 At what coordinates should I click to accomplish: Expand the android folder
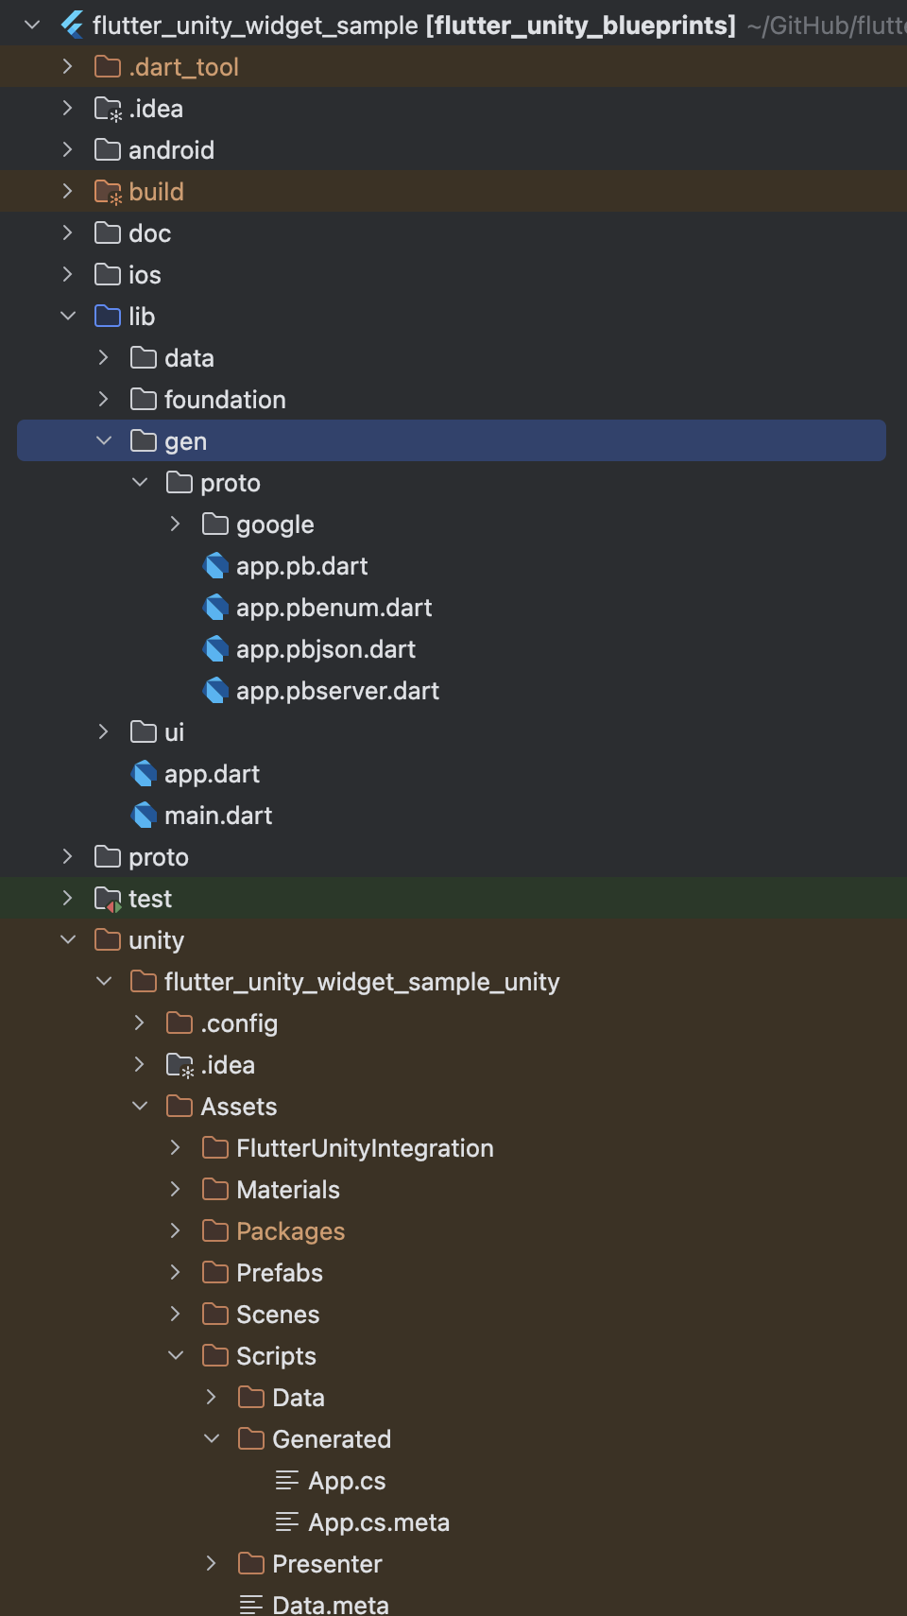pyautogui.click(x=68, y=150)
